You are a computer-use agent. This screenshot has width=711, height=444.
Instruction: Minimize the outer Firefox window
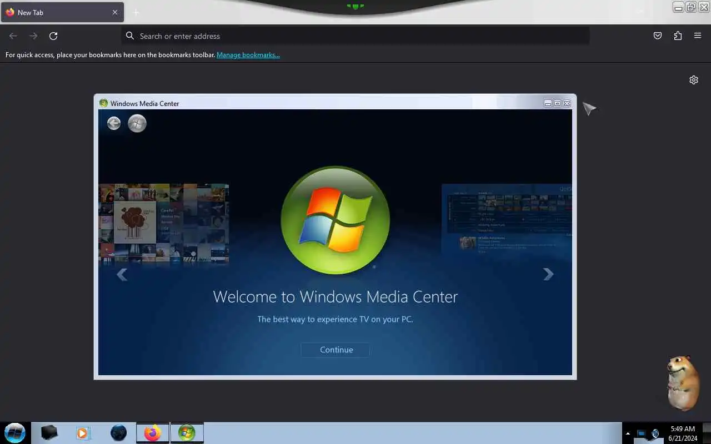pos(678,7)
